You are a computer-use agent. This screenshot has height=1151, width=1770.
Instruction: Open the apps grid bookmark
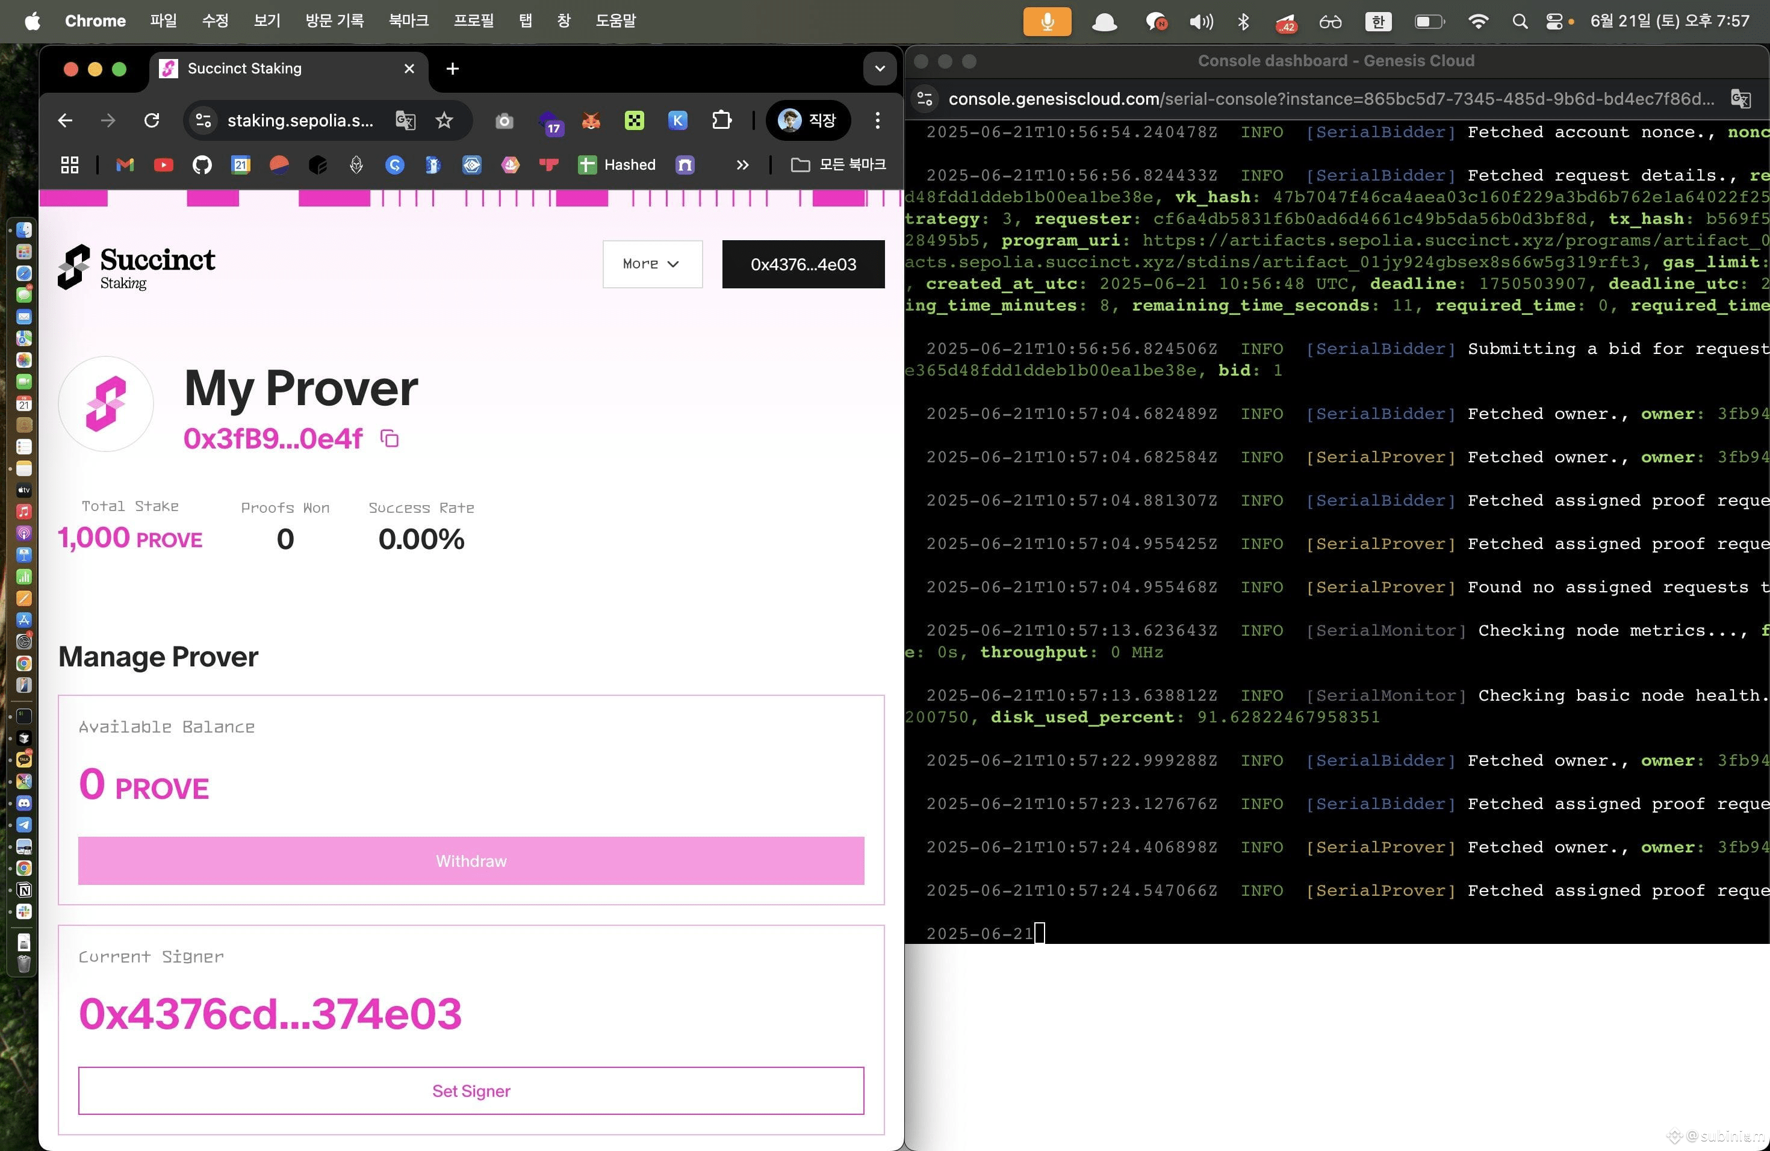coord(70,164)
